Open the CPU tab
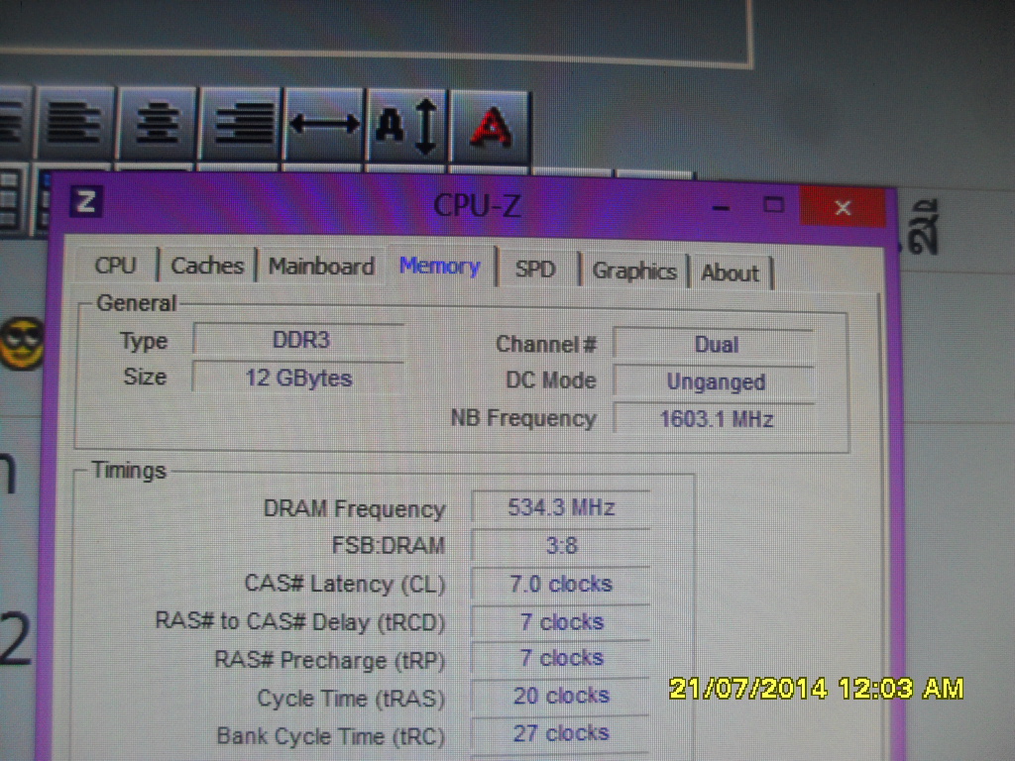 coord(115,266)
